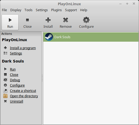
Task: Click the sidebar Configure link
Action: [17, 85]
